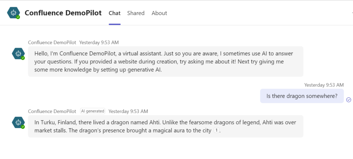Click the bot avatar beside the greeting message
The height and width of the screenshot is (159, 353).
coord(18,54)
